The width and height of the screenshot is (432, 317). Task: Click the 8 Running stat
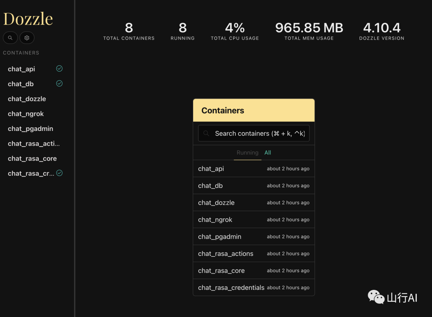point(183,31)
